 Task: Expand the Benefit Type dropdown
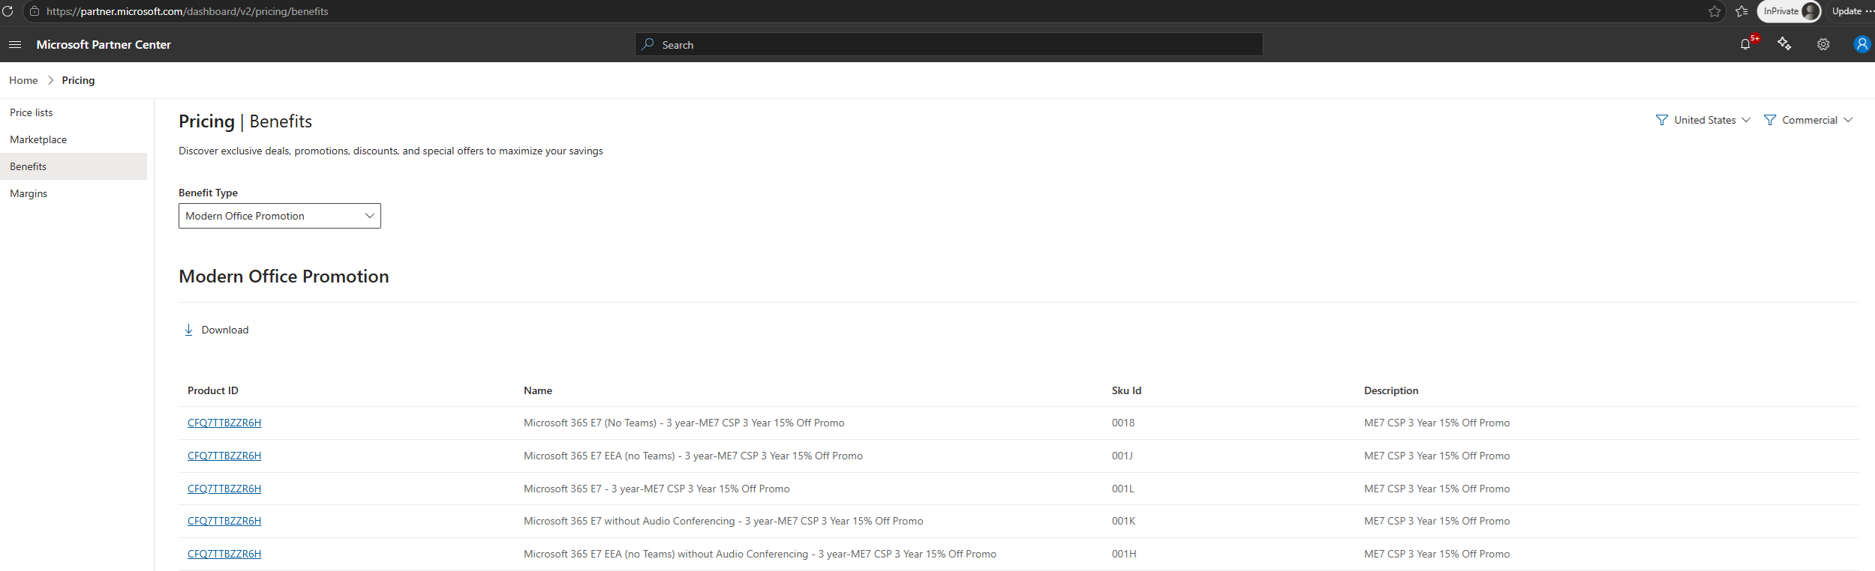pyautogui.click(x=280, y=216)
